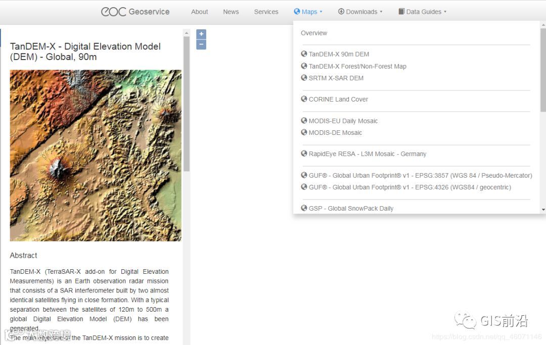Click the TanDEM-X elevation preview image
Image resolution: width=546 pixels, height=345 pixels.
tap(96, 156)
